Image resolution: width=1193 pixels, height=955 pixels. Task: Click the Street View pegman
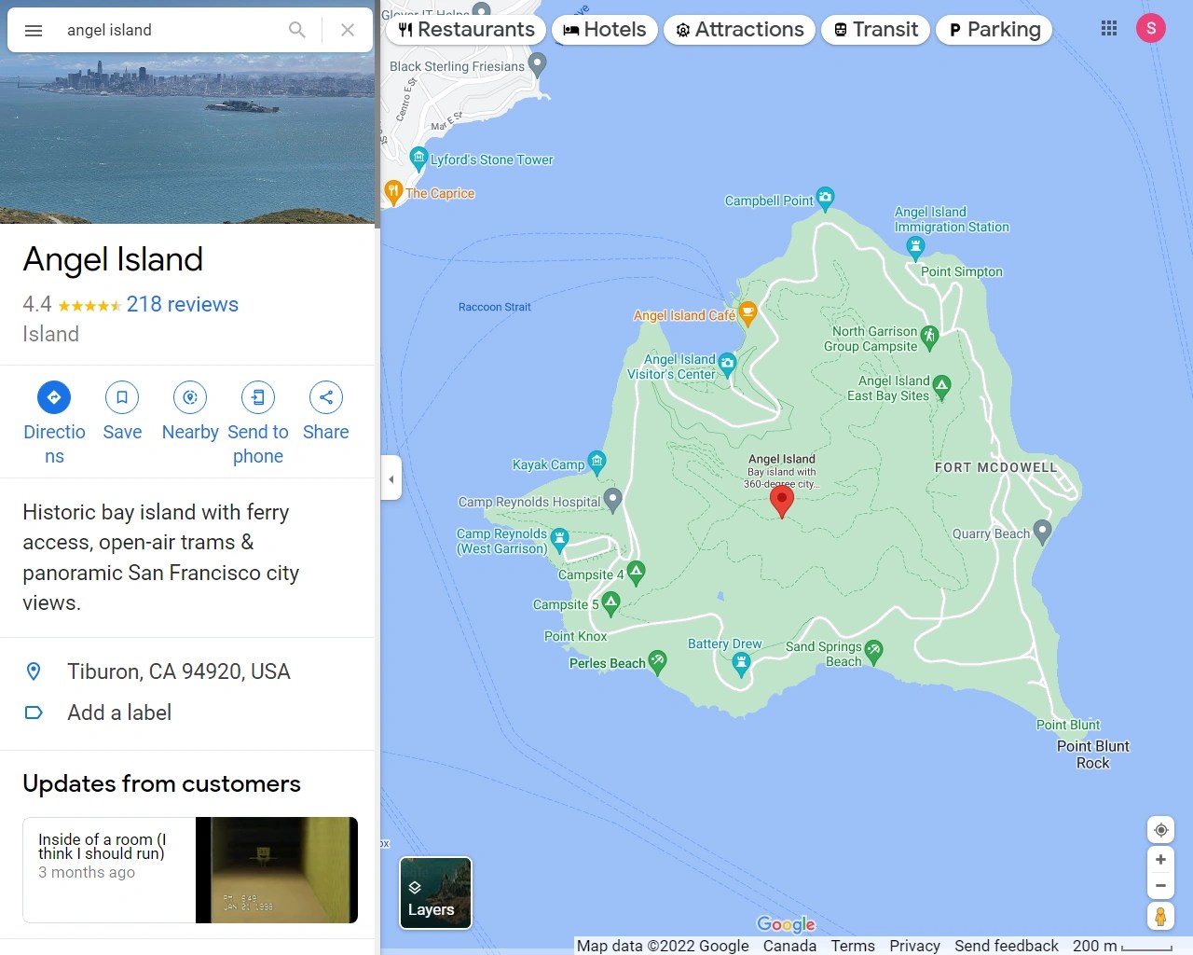click(x=1160, y=916)
